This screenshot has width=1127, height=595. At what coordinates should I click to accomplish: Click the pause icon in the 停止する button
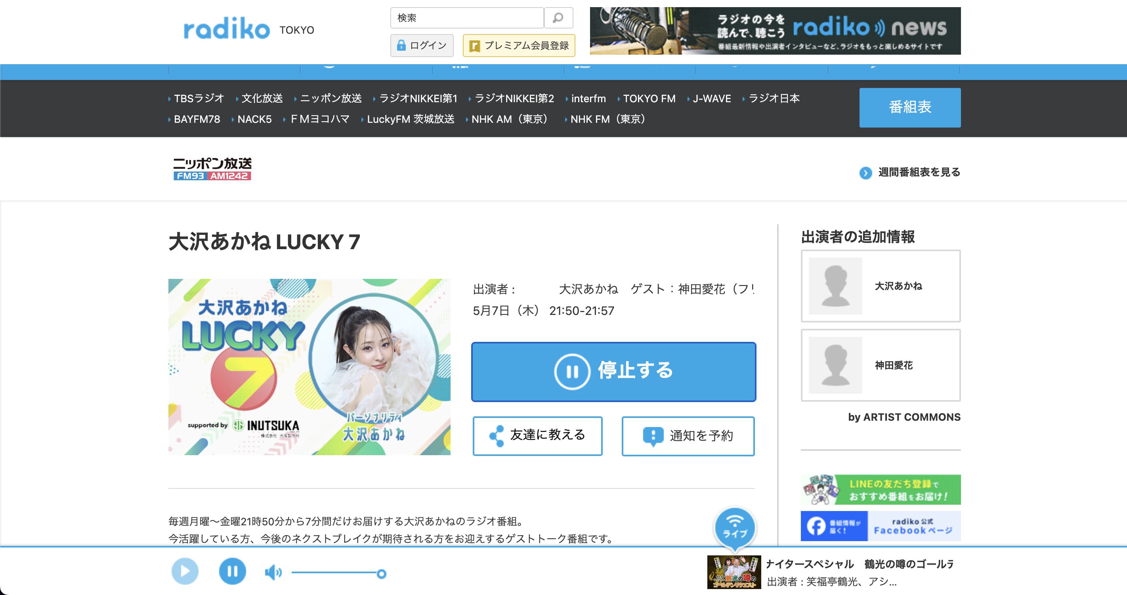pos(572,372)
